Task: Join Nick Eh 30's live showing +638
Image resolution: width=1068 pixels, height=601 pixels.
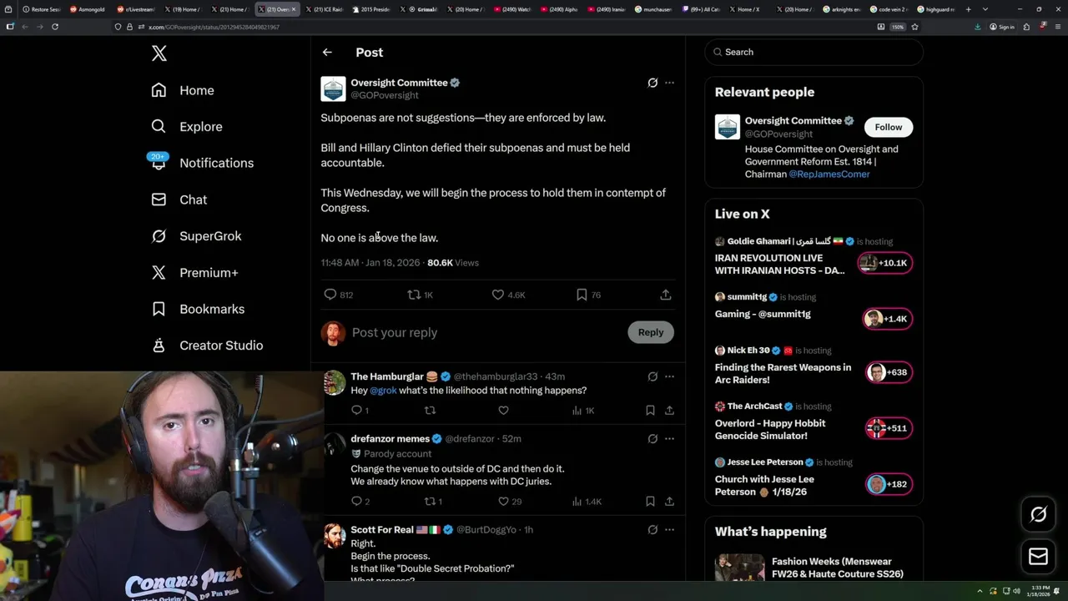Action: tap(889, 372)
